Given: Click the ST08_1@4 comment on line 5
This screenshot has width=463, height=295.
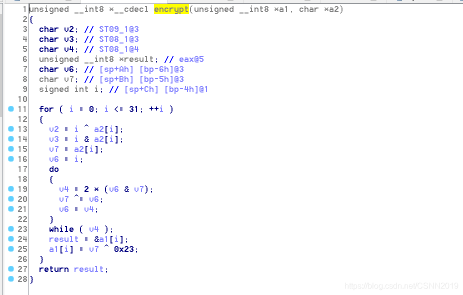Looking at the screenshot, I should pyautogui.click(x=118, y=49).
